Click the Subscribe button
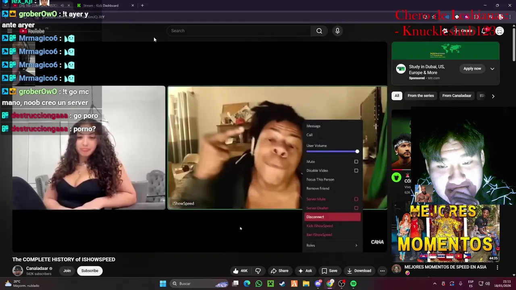516x290 pixels. point(89,271)
